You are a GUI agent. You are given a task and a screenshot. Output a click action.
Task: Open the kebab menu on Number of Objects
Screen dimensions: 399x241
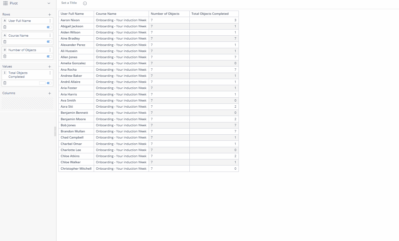coord(50,50)
